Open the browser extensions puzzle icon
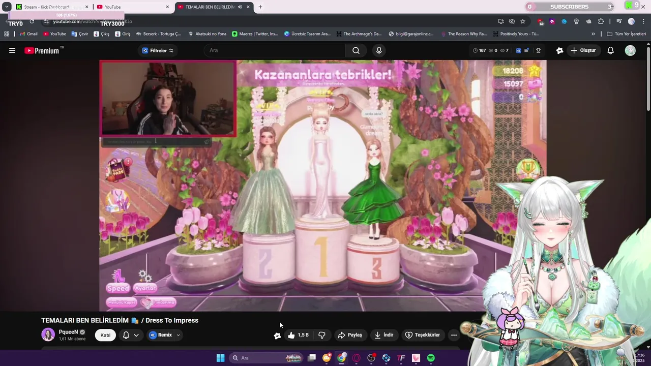Image resolution: width=651 pixels, height=366 pixels. 601,21
